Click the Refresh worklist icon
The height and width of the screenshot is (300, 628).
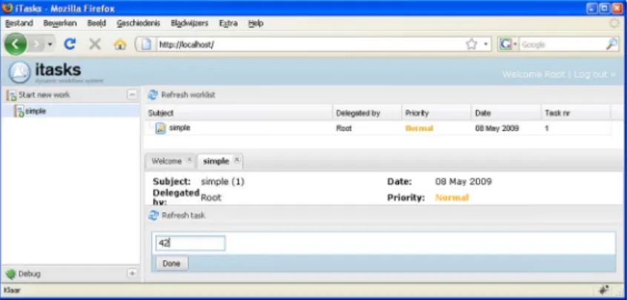(153, 95)
